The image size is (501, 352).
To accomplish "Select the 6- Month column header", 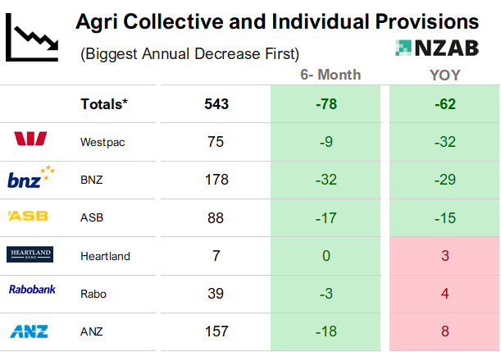I will click(x=326, y=75).
